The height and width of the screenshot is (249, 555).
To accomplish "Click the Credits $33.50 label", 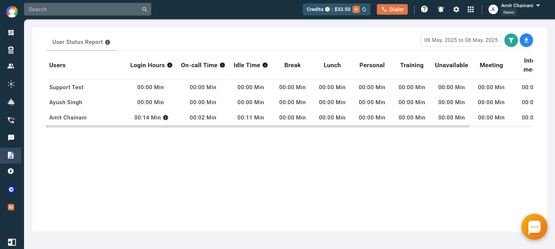I will pyautogui.click(x=328, y=9).
